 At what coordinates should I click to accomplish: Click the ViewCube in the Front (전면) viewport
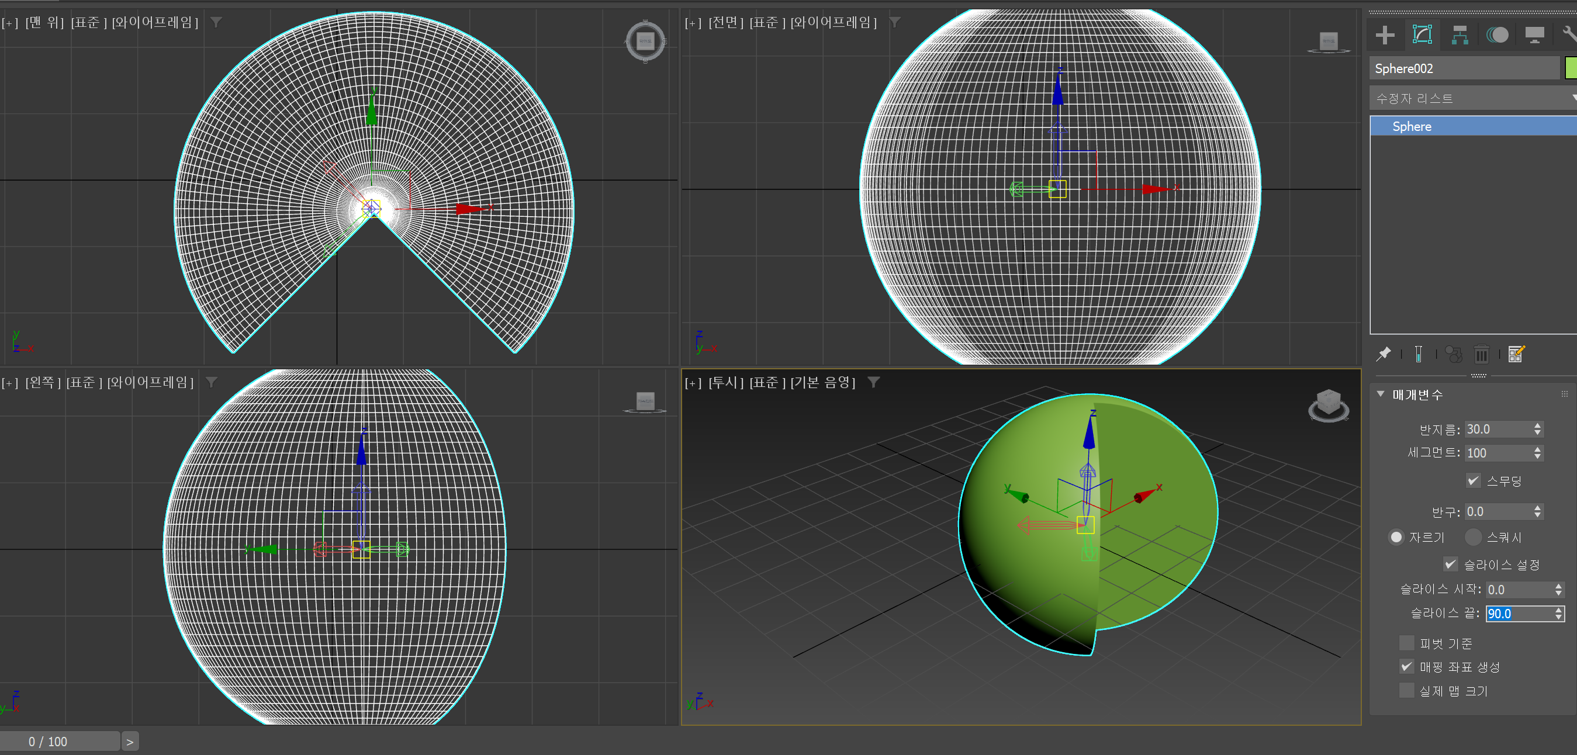(1329, 43)
